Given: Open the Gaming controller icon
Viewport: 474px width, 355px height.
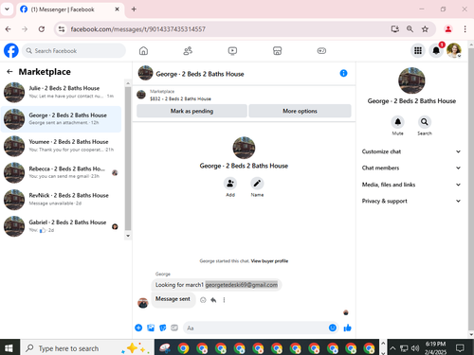Looking at the screenshot, I should (321, 51).
